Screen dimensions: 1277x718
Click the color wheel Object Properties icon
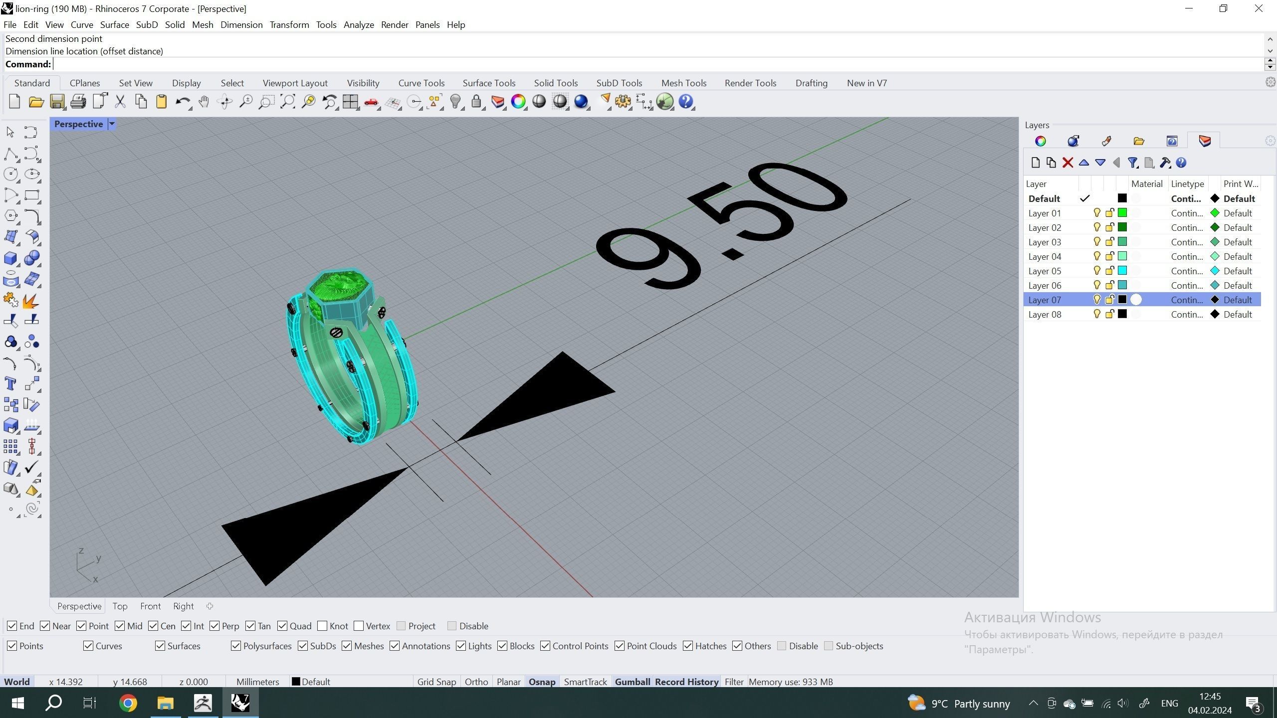click(x=518, y=102)
